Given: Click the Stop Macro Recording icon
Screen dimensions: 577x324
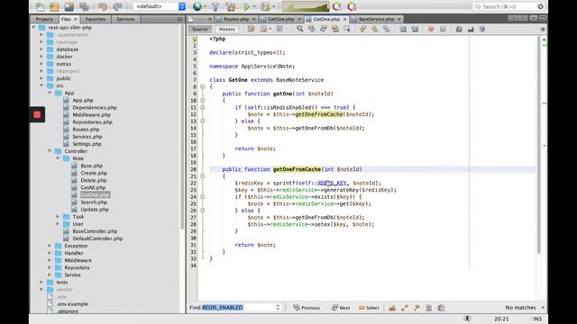Looking at the screenshot, I should 443,29.
